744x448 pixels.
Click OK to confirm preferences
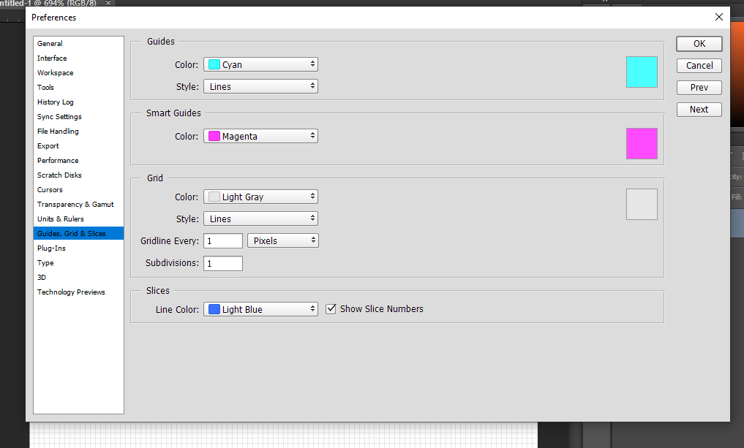pos(699,44)
